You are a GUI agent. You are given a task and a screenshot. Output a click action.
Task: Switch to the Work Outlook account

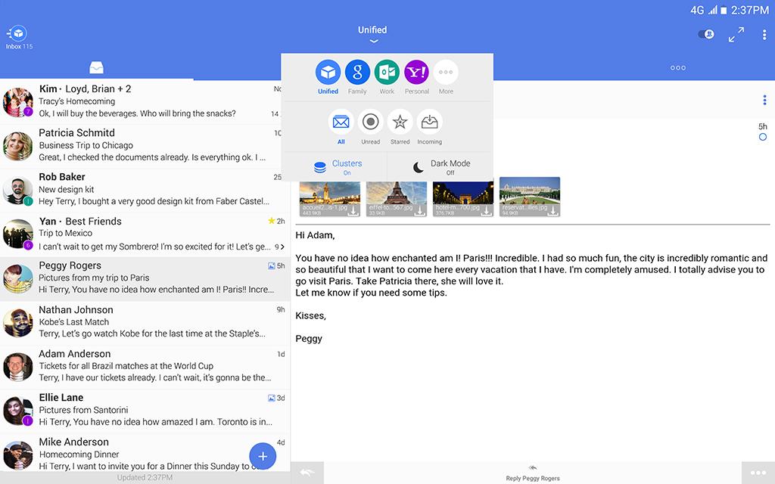click(x=387, y=73)
